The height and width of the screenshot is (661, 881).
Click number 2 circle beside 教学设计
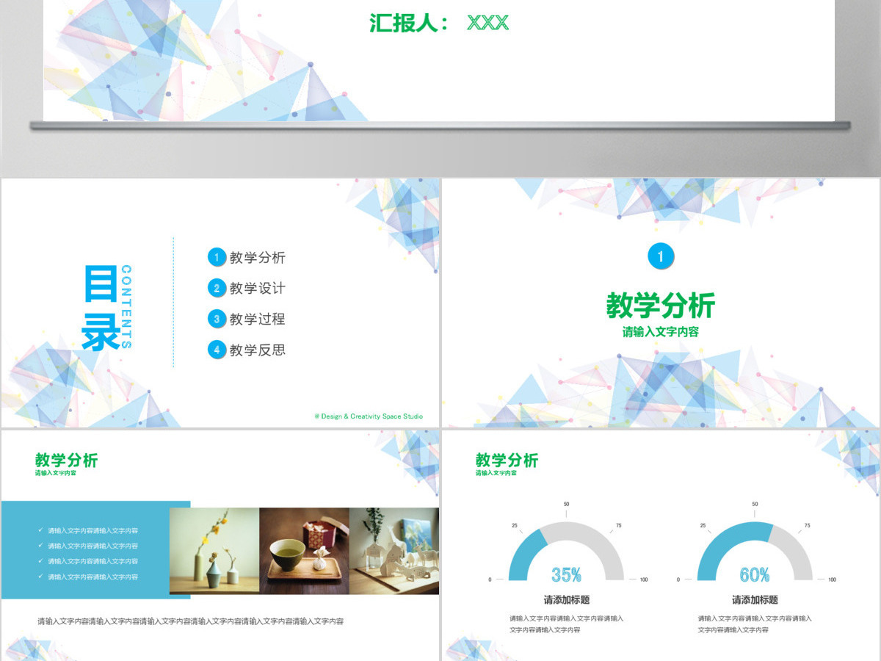[x=217, y=288]
